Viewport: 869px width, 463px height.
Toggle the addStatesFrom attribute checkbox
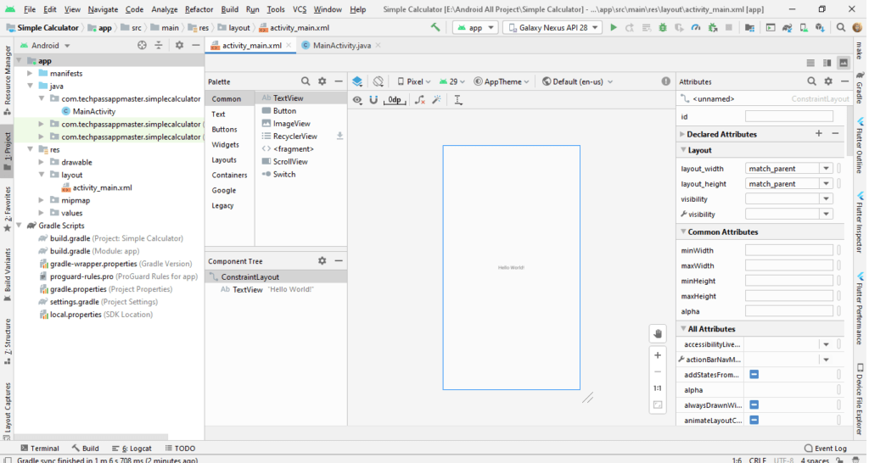pos(754,375)
